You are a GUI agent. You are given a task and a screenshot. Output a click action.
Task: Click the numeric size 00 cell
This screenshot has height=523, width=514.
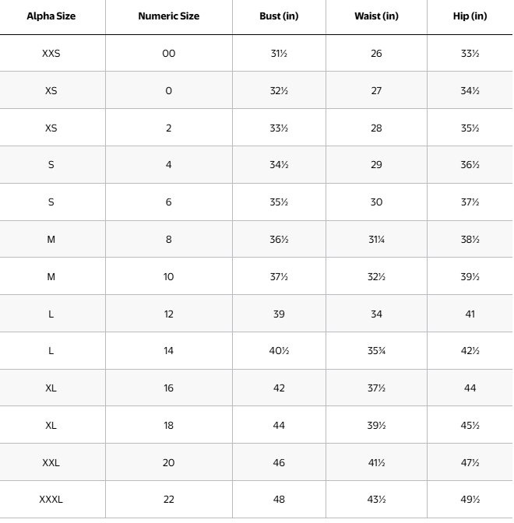[168, 54]
